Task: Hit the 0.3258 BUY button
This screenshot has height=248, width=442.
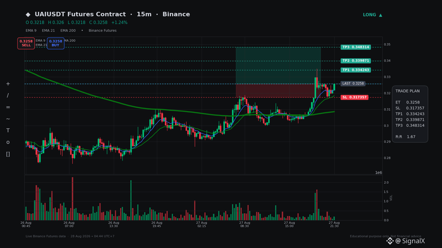Action: coord(56,43)
